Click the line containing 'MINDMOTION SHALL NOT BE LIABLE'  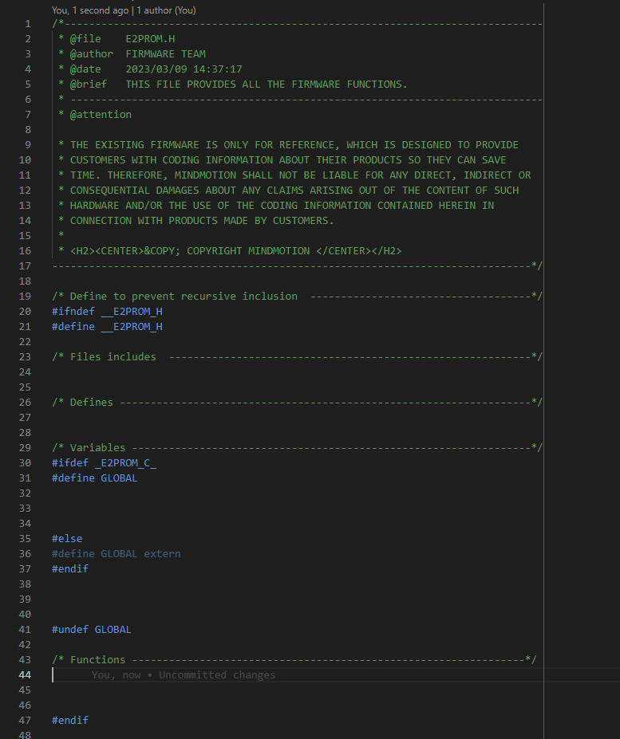tap(294, 175)
